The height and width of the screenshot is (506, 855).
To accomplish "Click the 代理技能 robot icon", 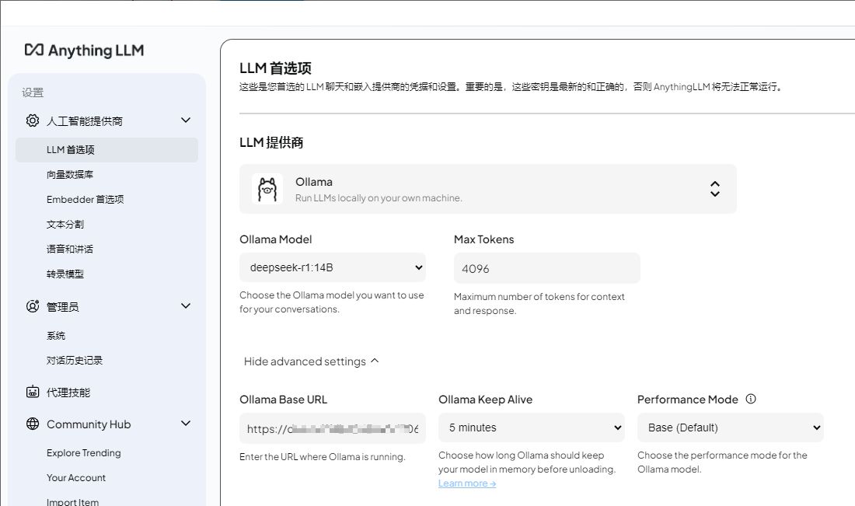I will (x=33, y=392).
